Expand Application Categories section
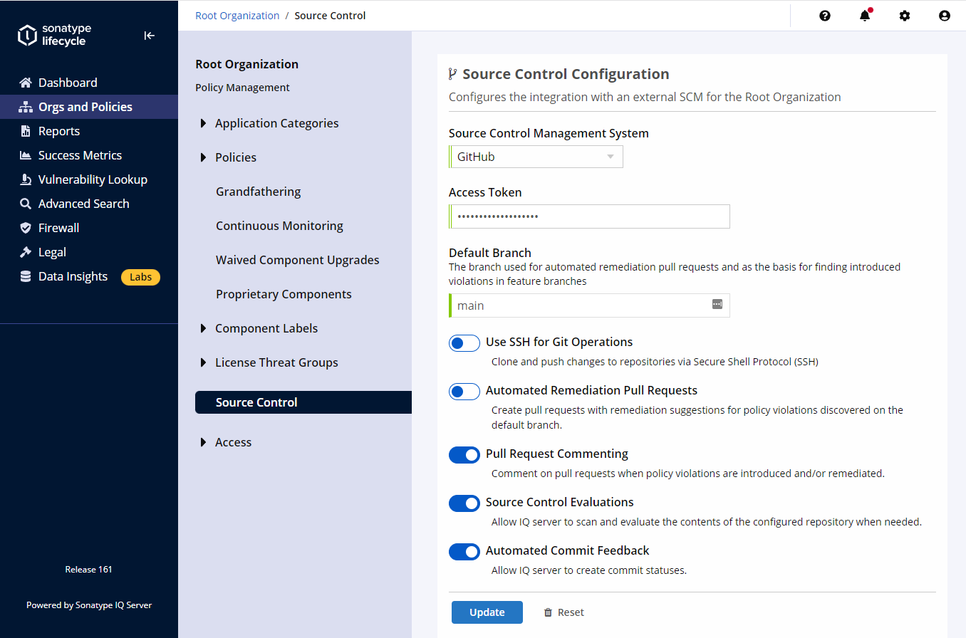This screenshot has height=638, width=966. pos(204,123)
